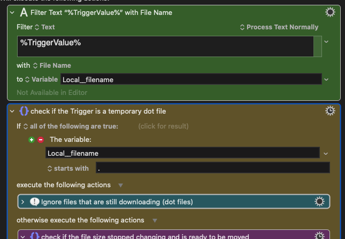Click the %TriggerValue% text field
The image size is (345, 239).
[166, 46]
